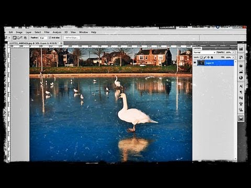Open the Opacity slider arrow
The width and height of the screenshot is (251, 188).
(233, 52)
